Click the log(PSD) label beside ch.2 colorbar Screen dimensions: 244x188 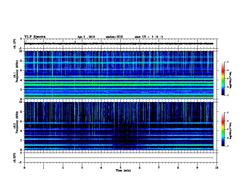point(230,131)
